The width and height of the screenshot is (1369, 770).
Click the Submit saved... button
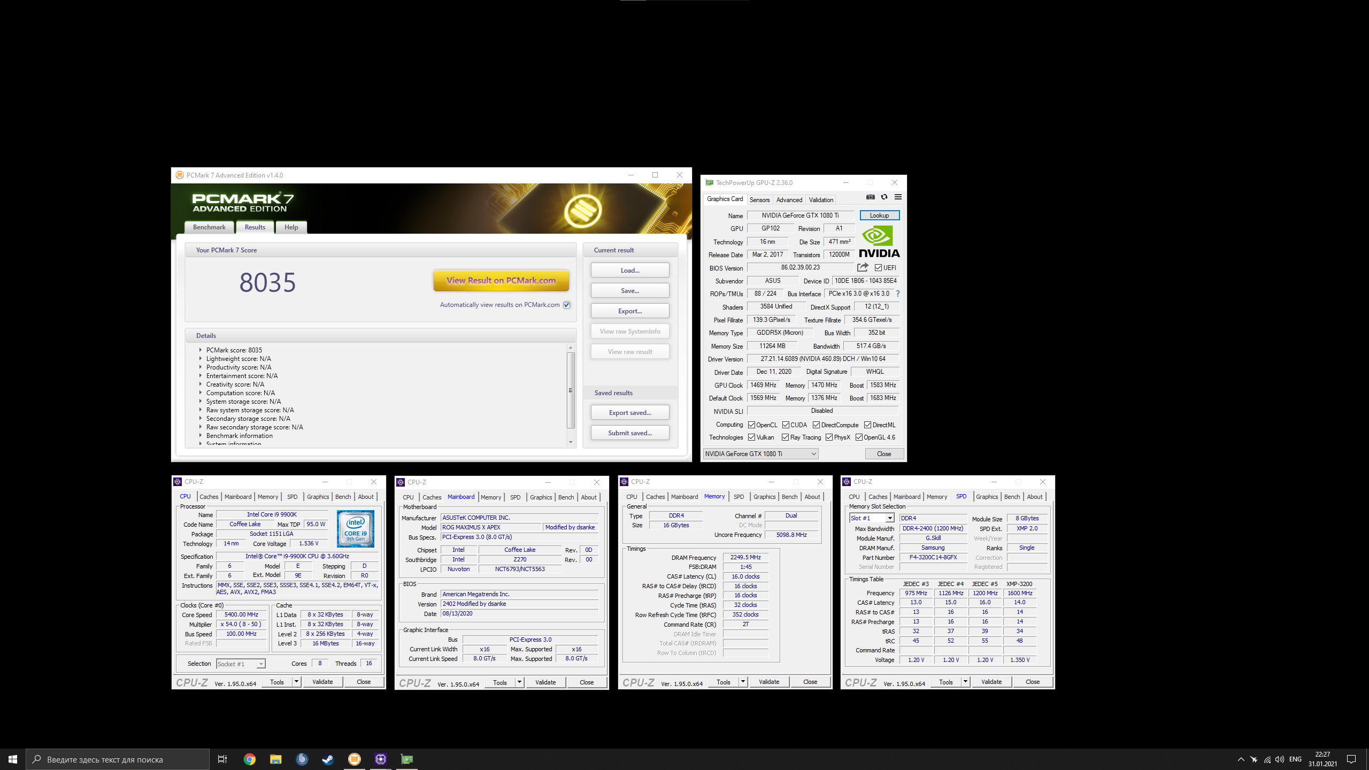coord(630,433)
